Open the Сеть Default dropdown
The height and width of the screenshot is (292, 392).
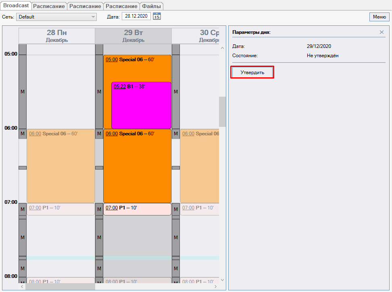(56, 17)
